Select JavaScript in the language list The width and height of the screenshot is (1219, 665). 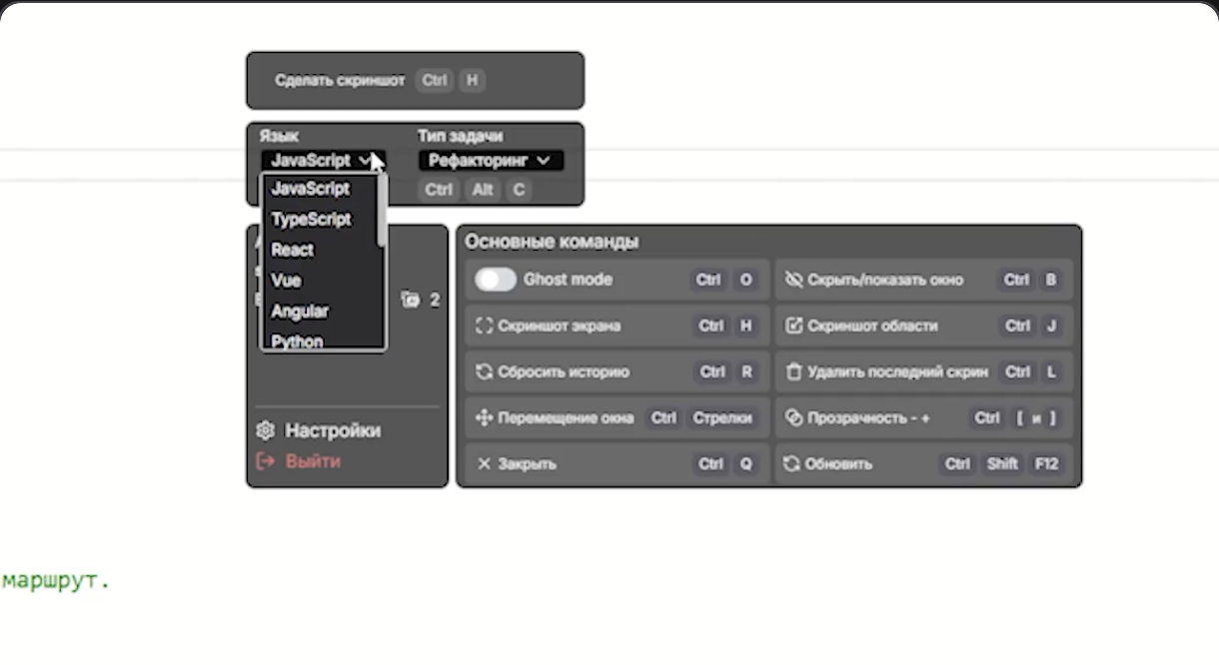[311, 189]
